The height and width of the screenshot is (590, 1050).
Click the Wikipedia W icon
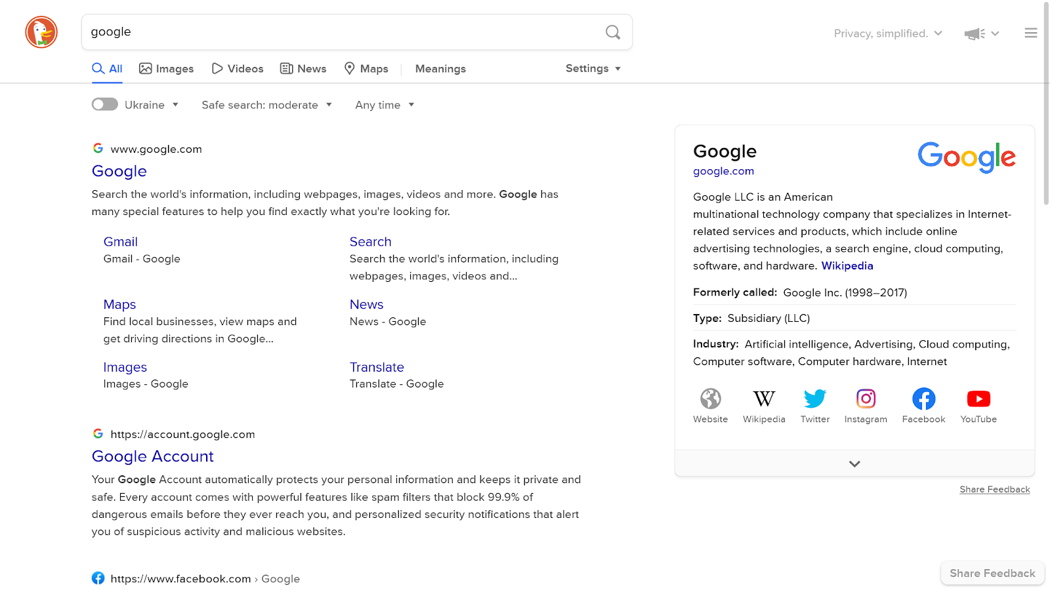pyautogui.click(x=764, y=399)
